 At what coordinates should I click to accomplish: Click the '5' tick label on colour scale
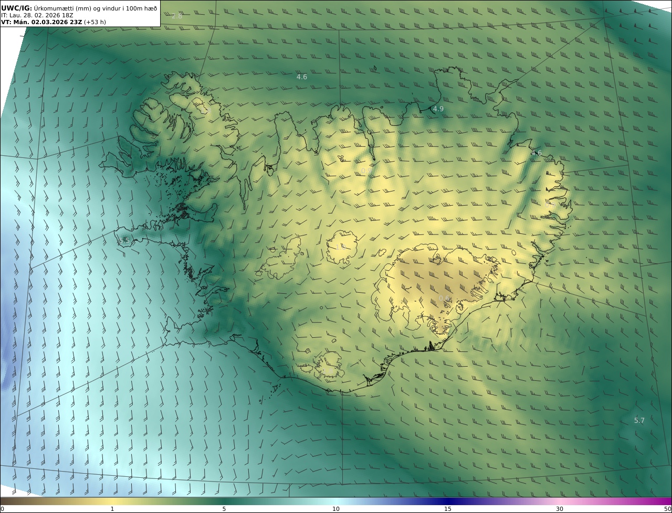[x=224, y=509]
